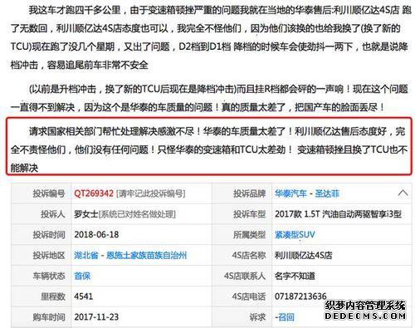The width and height of the screenshot is (415, 328).
Task: Open the 华泰汽车 brand link
Action: click(290, 193)
